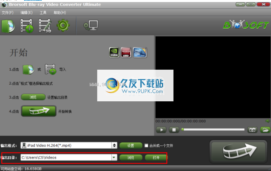
Task: Open snapshot folder with the folder icon
Action: pyautogui.click(x=265, y=130)
